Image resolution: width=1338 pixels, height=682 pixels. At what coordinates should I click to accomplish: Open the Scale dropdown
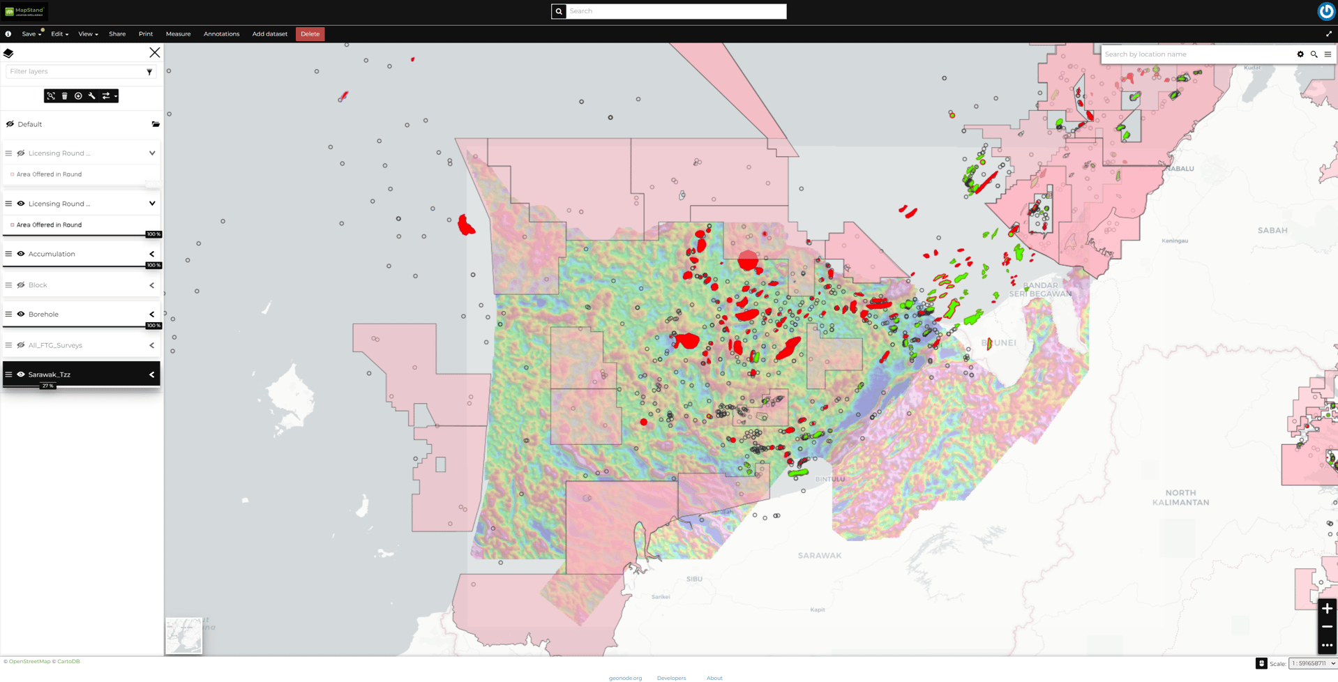(1312, 664)
